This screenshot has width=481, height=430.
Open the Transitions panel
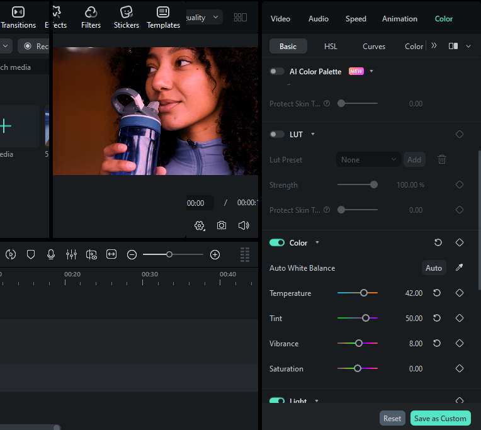click(18, 18)
